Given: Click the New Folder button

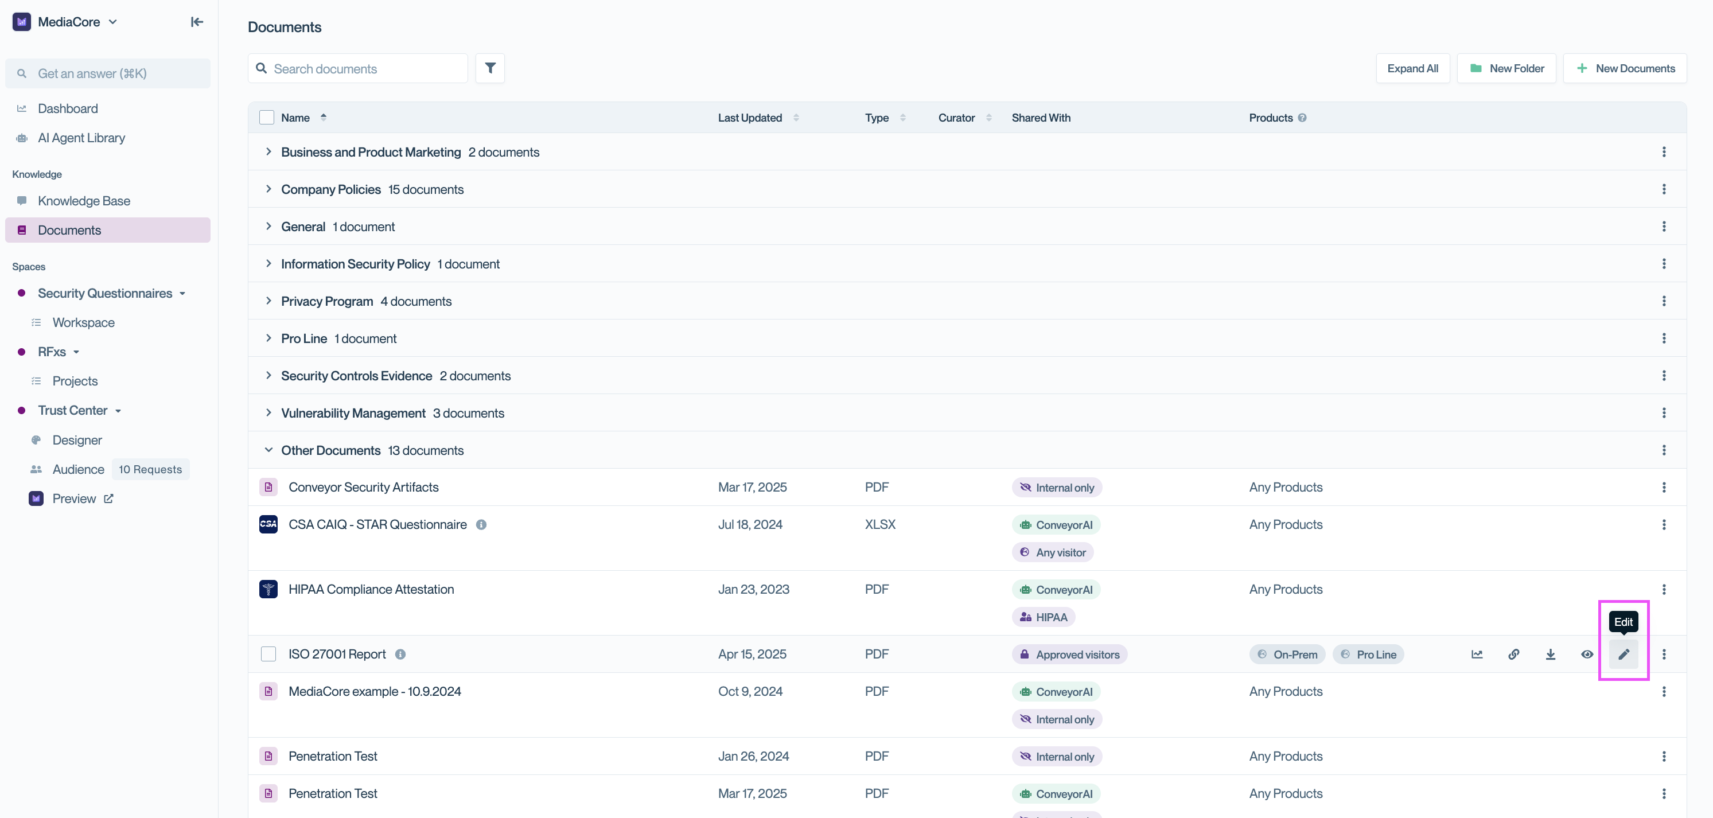Looking at the screenshot, I should (1506, 68).
